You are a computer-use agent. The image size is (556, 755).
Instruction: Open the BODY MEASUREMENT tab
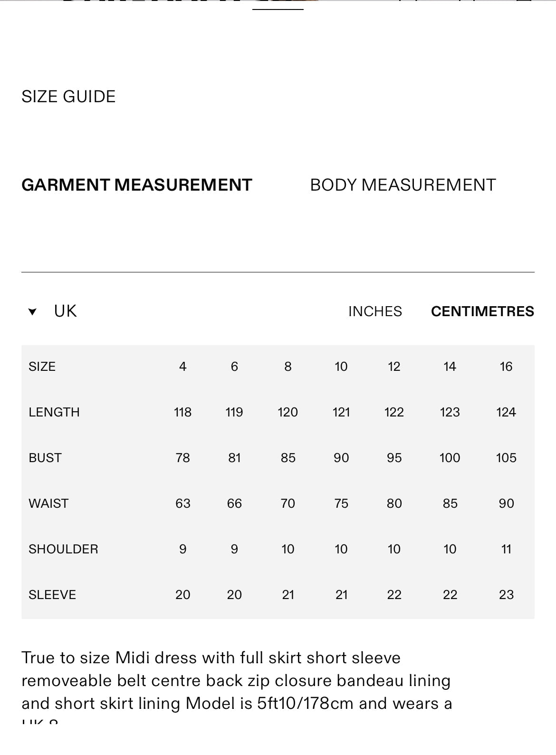click(403, 185)
